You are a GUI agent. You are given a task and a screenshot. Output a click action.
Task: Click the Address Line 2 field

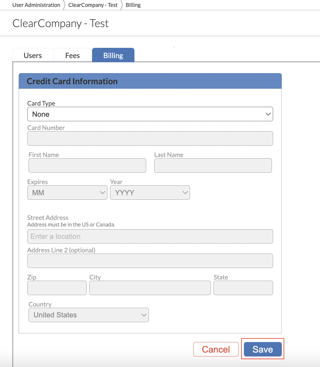click(x=150, y=261)
